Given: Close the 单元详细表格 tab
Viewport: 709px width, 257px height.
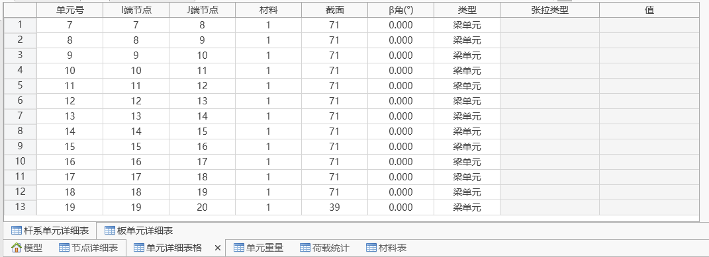Looking at the screenshot, I should click(x=217, y=248).
